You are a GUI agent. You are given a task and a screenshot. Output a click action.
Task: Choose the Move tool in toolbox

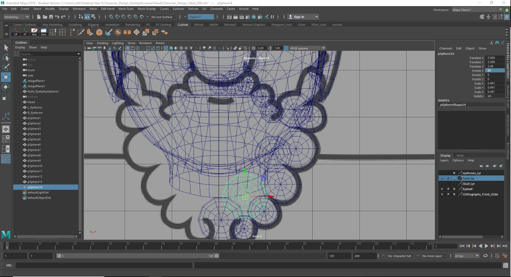coord(6,77)
